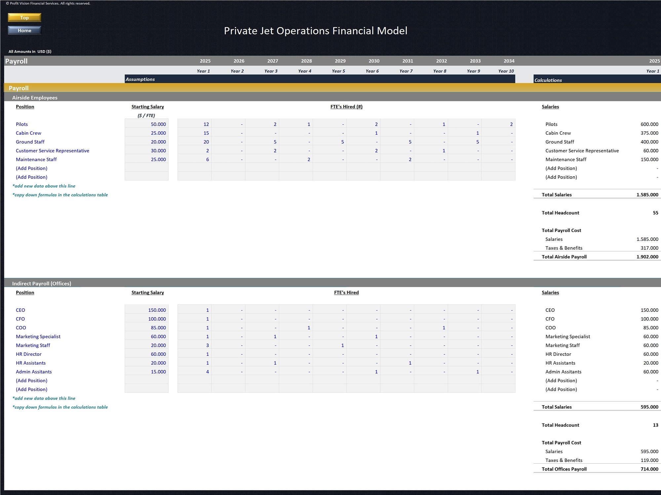Click the Assumptions header bar

320,79
